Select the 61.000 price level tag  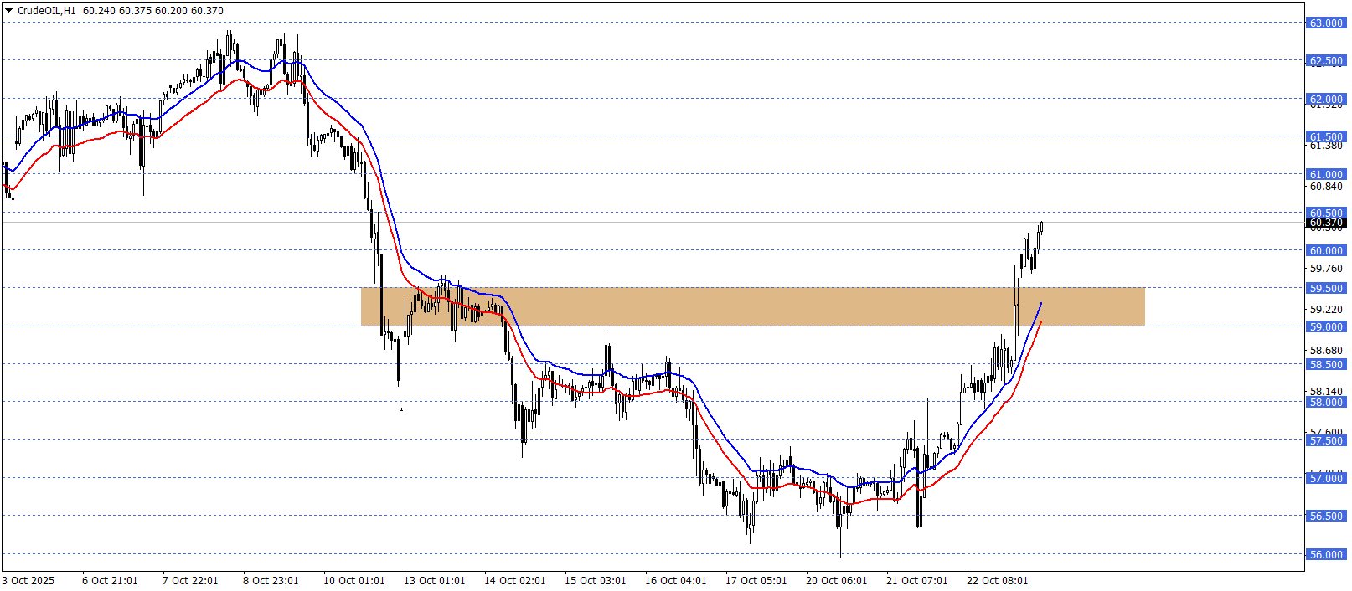pyautogui.click(x=1326, y=174)
